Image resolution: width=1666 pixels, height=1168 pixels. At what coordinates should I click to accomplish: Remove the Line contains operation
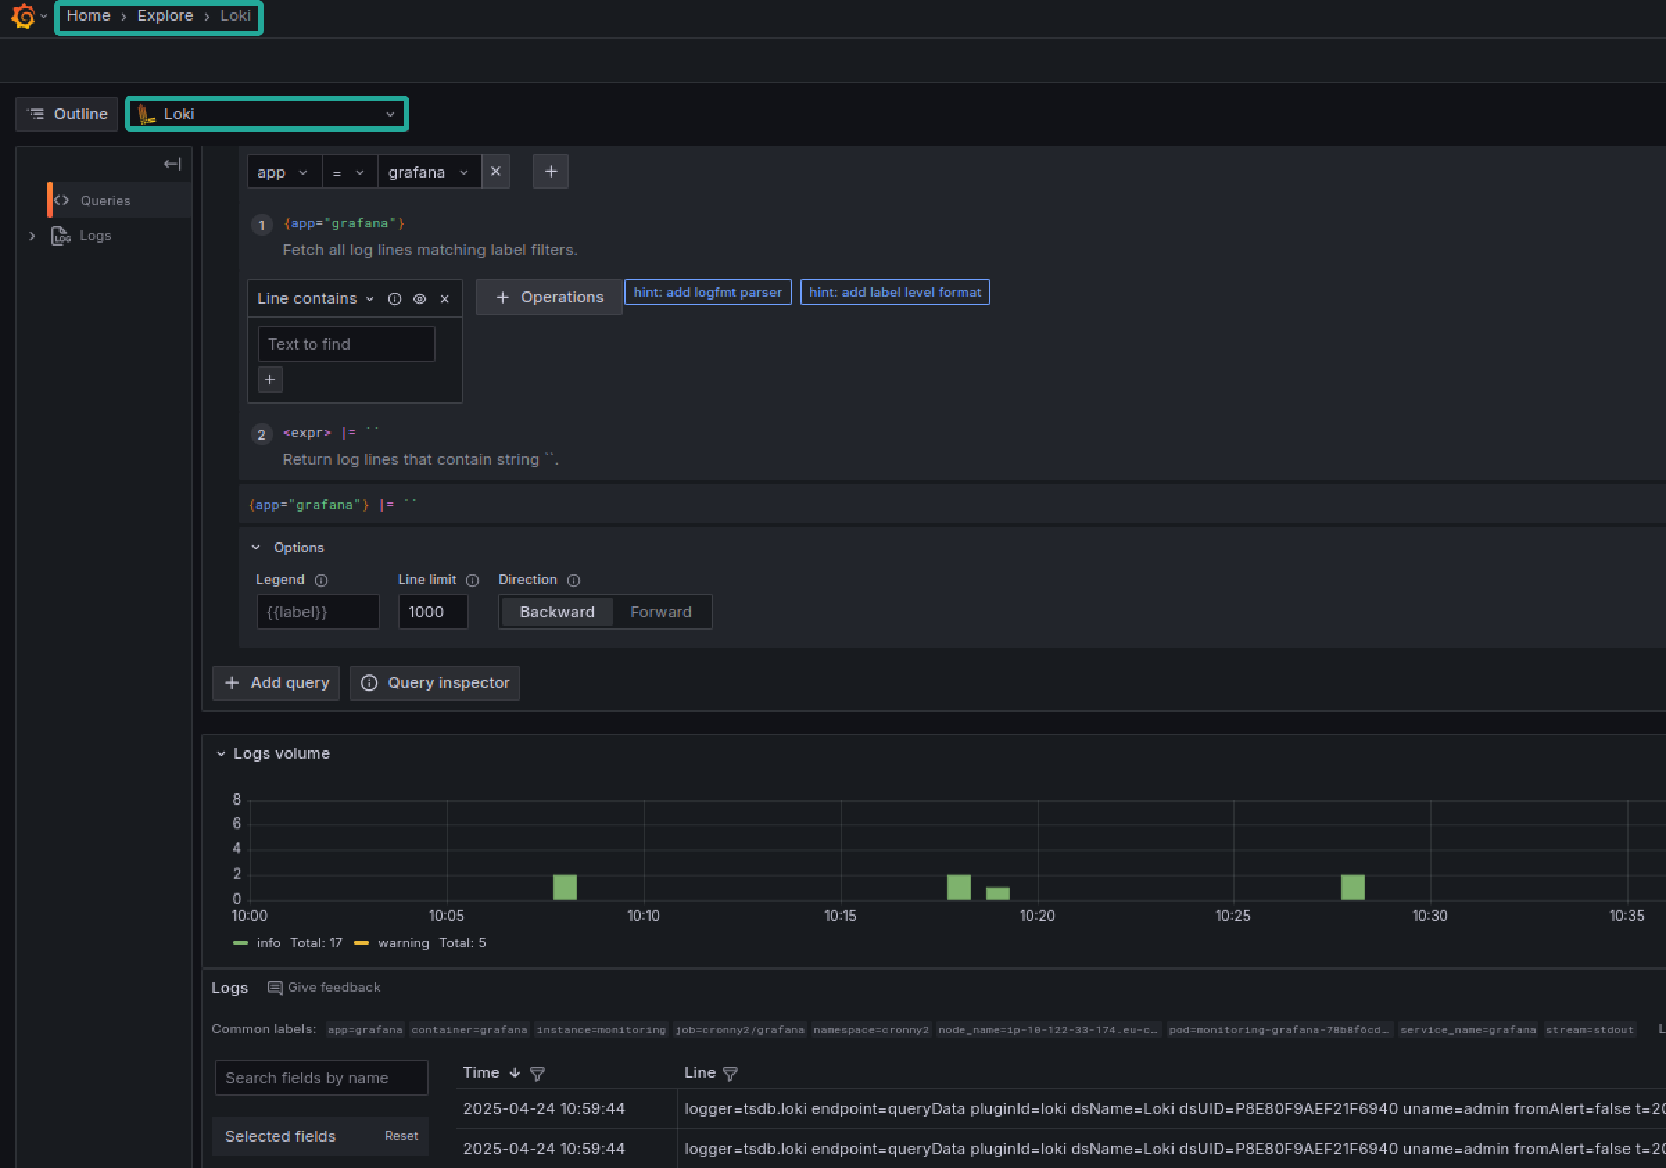[445, 299]
